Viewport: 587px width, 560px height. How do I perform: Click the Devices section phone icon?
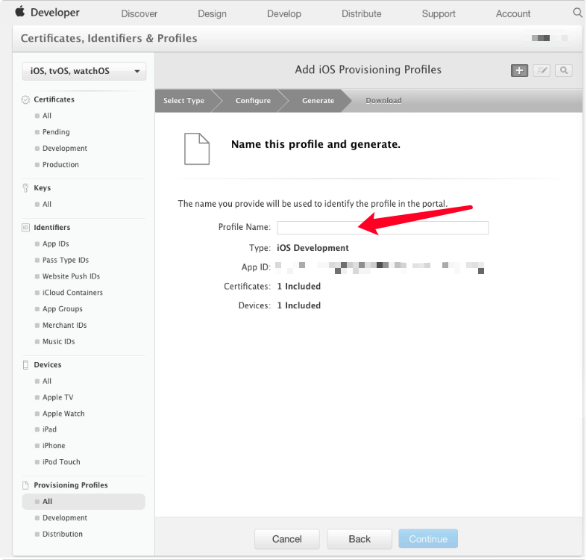pos(25,364)
